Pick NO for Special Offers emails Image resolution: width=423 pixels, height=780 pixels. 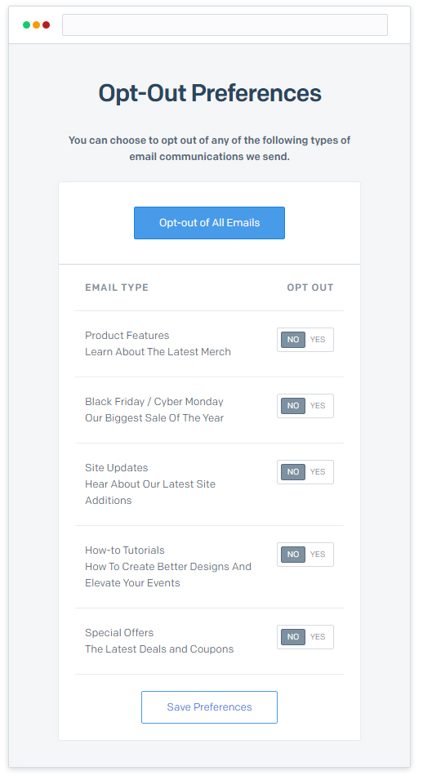click(293, 637)
